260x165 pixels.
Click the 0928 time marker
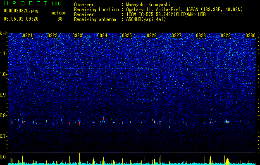[x=201, y=35]
